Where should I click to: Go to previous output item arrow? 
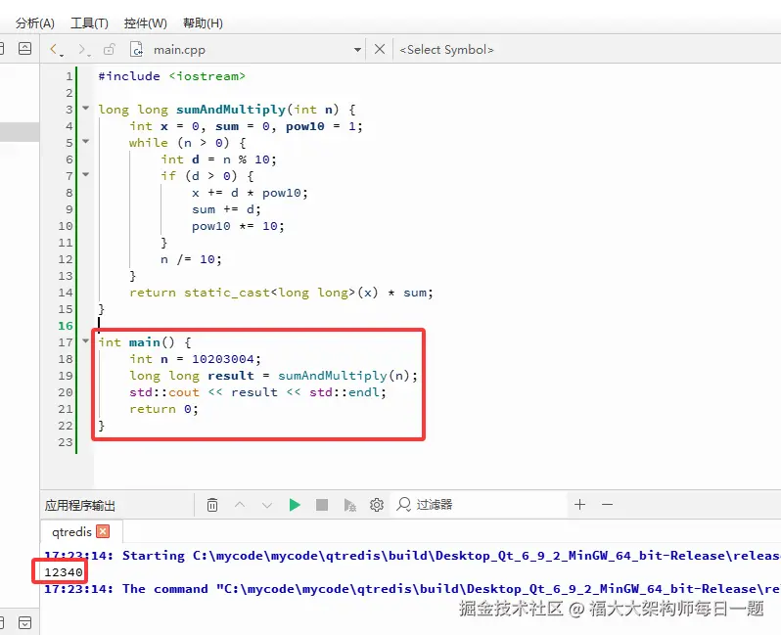[x=240, y=505]
